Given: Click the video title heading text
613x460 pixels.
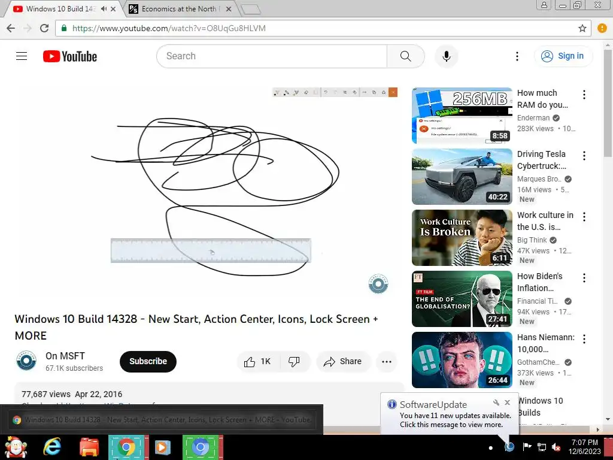Looking at the screenshot, I should [196, 327].
